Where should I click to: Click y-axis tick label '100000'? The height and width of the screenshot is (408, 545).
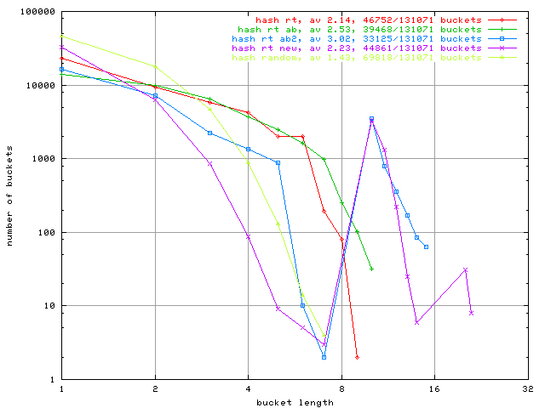tap(37, 12)
